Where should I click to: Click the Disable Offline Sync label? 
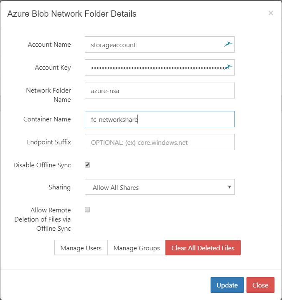[42, 165]
